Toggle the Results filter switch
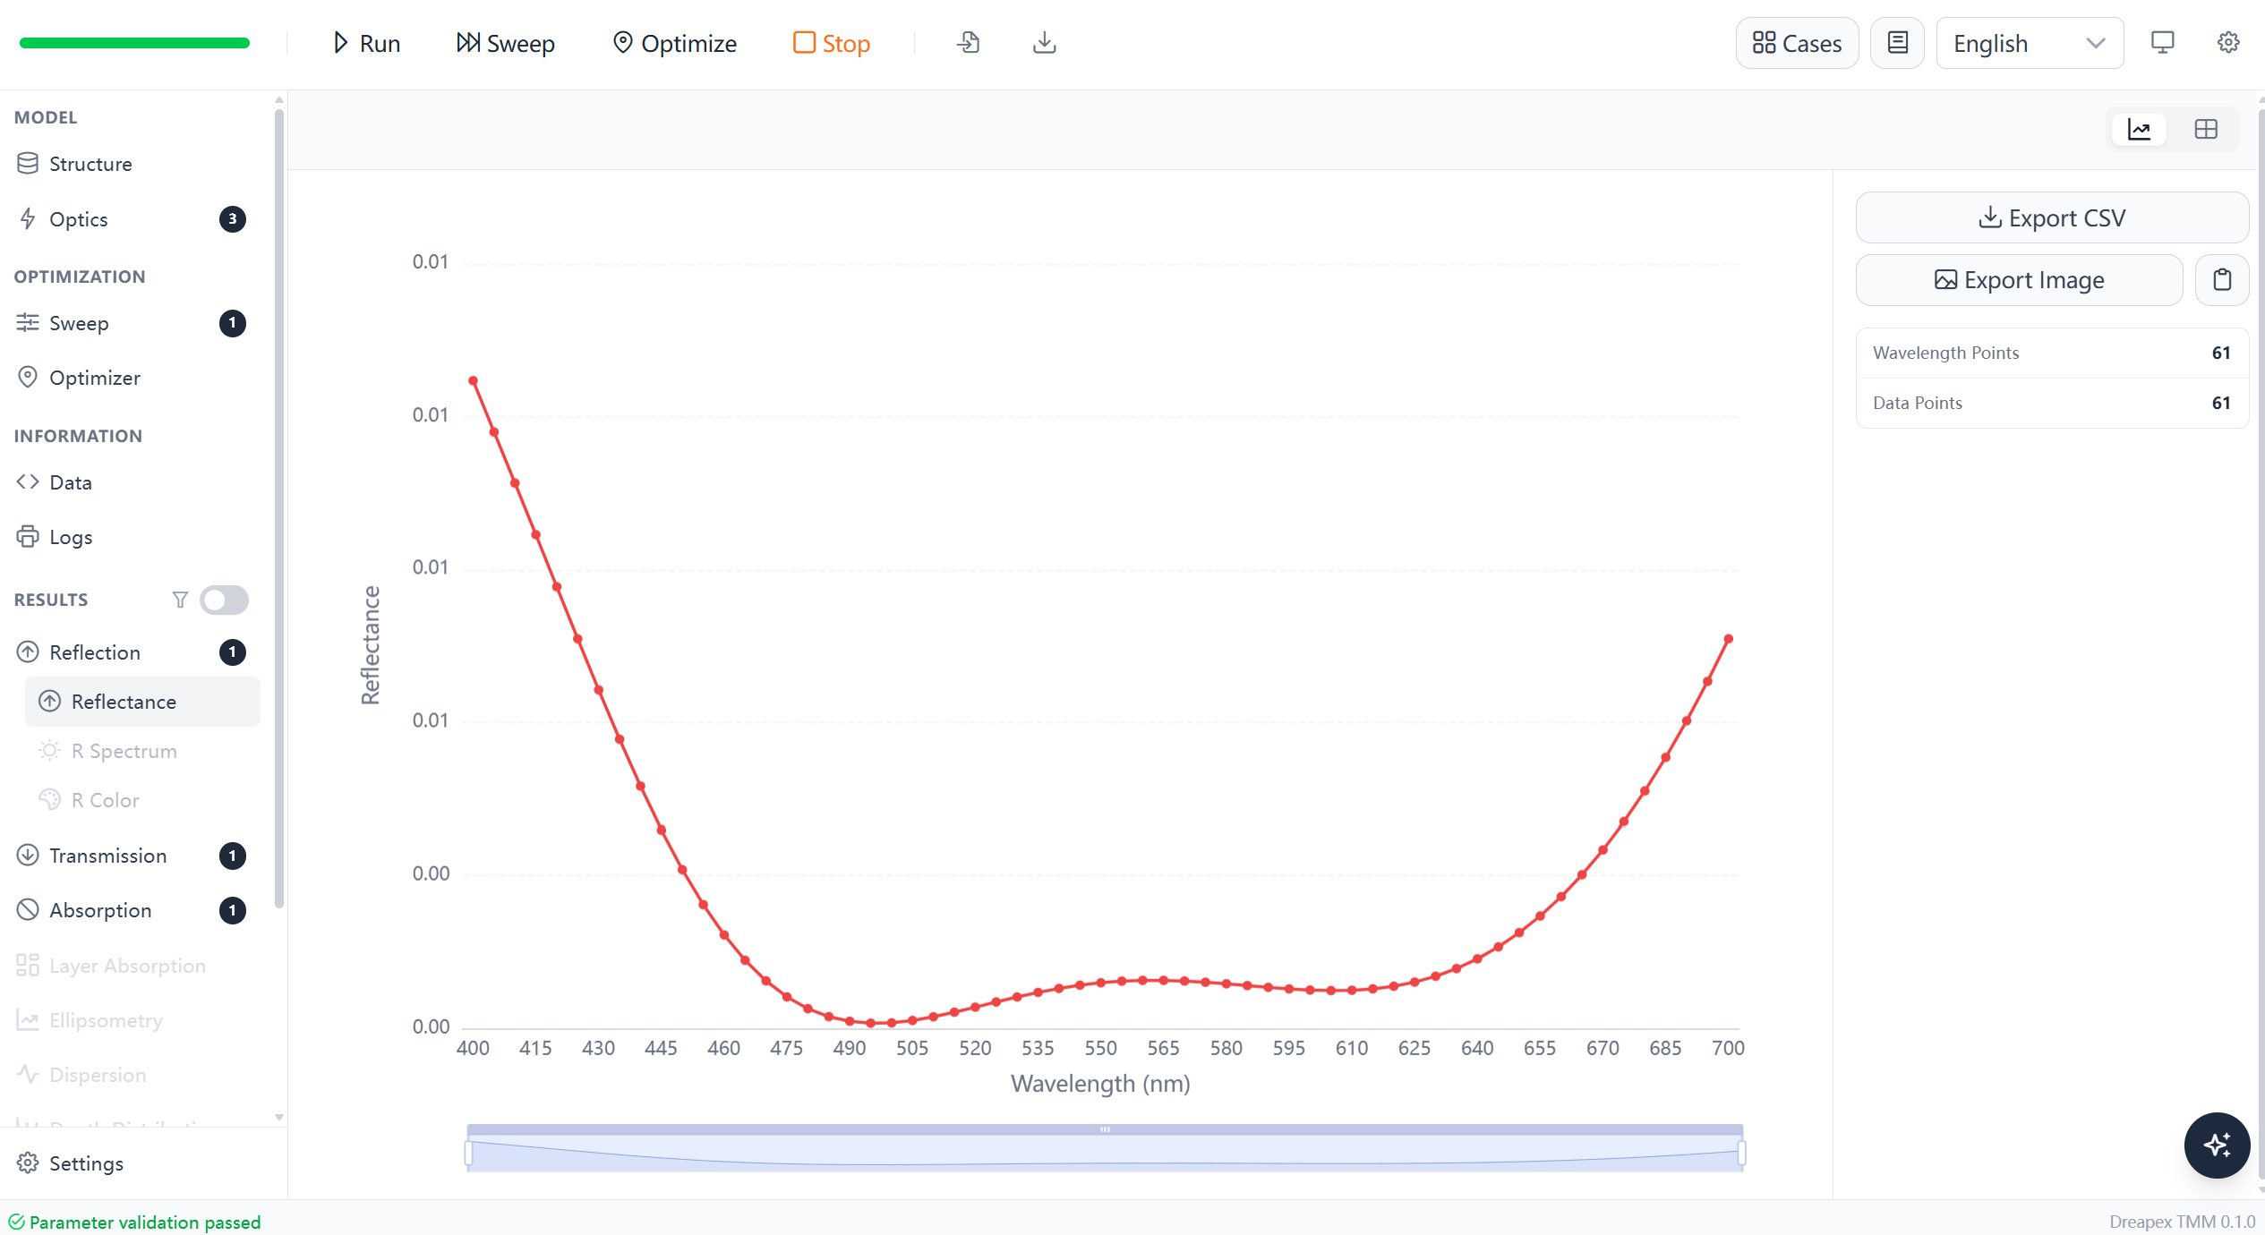This screenshot has height=1235, width=2265. coord(224,600)
